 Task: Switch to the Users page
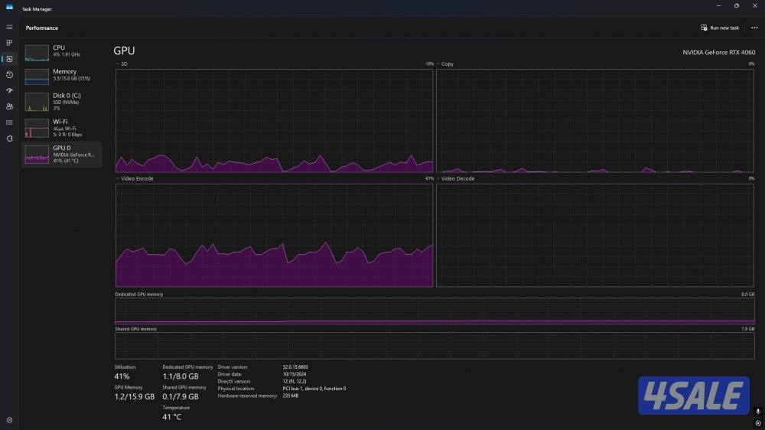[x=9, y=106]
